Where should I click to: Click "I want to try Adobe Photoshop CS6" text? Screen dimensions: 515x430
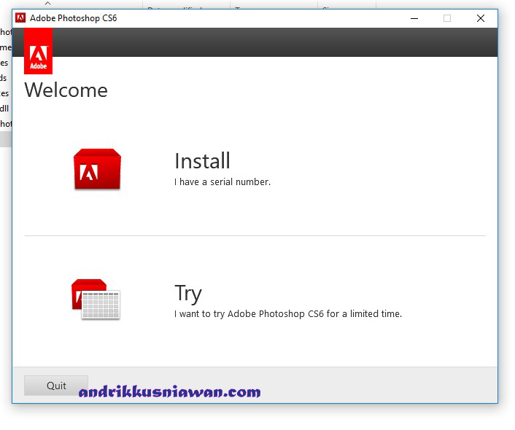(x=249, y=314)
